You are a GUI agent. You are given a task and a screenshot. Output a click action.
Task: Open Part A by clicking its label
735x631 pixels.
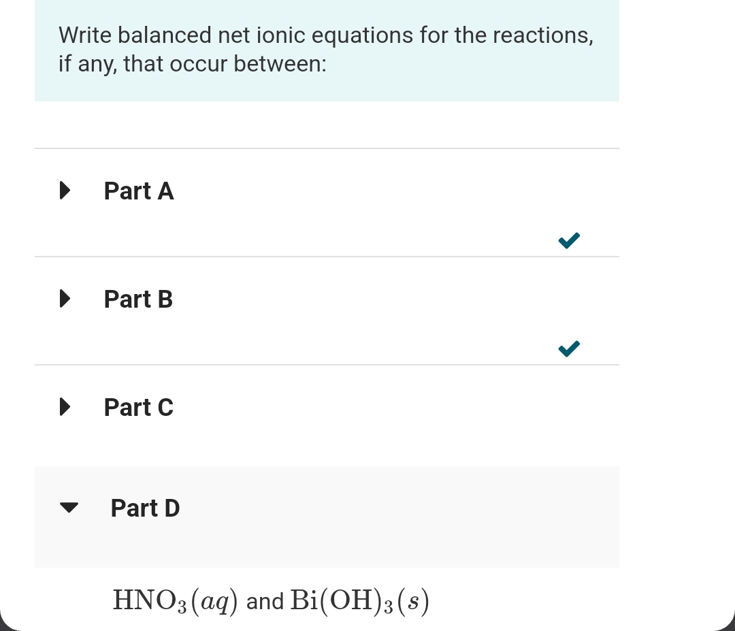138,191
